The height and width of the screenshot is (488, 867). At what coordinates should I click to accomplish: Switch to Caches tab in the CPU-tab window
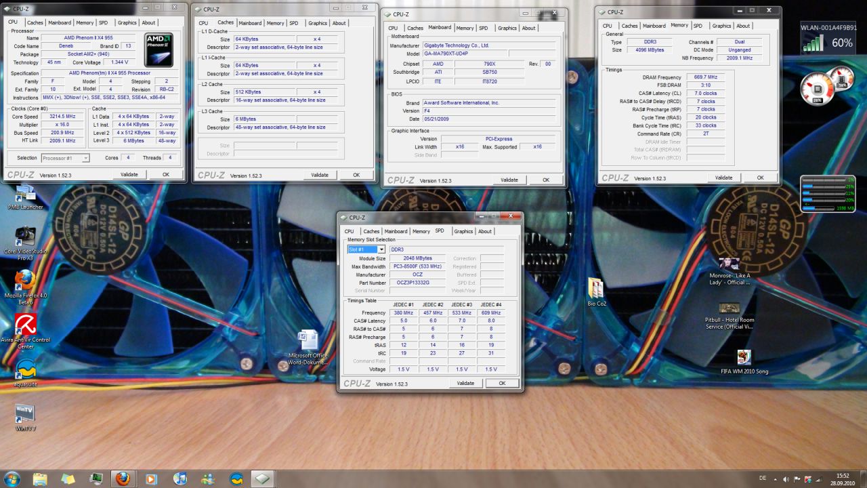[35, 23]
